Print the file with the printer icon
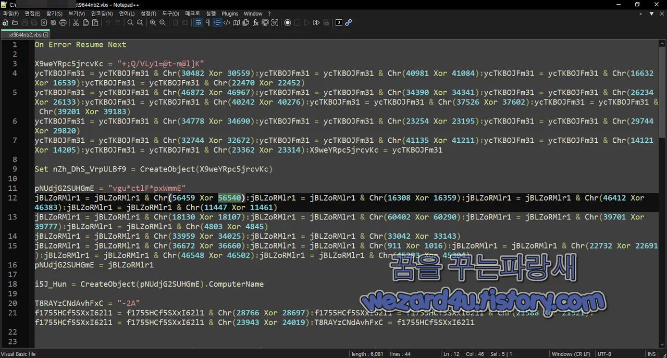 pyautogui.click(x=63, y=23)
